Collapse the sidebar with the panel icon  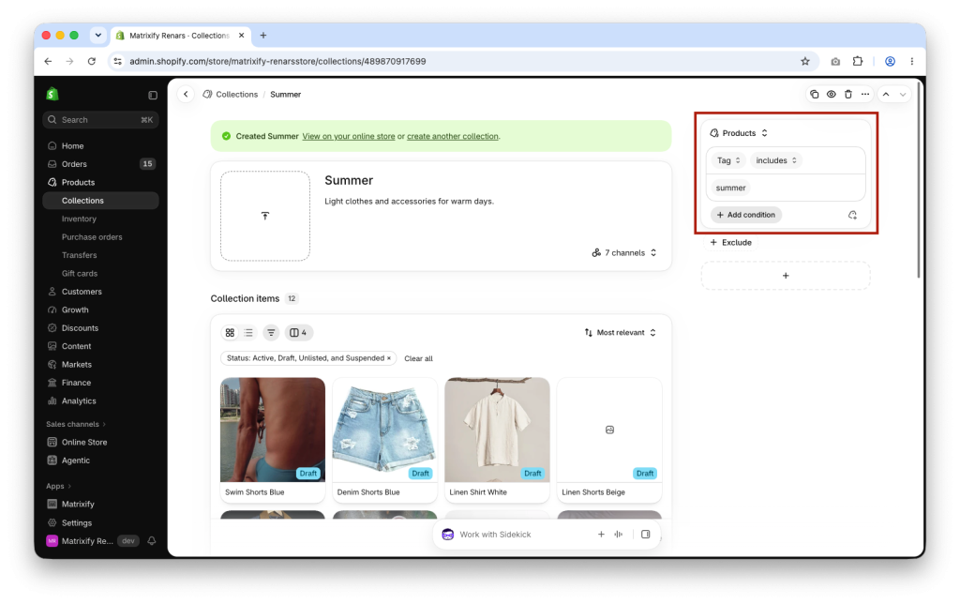(x=153, y=95)
